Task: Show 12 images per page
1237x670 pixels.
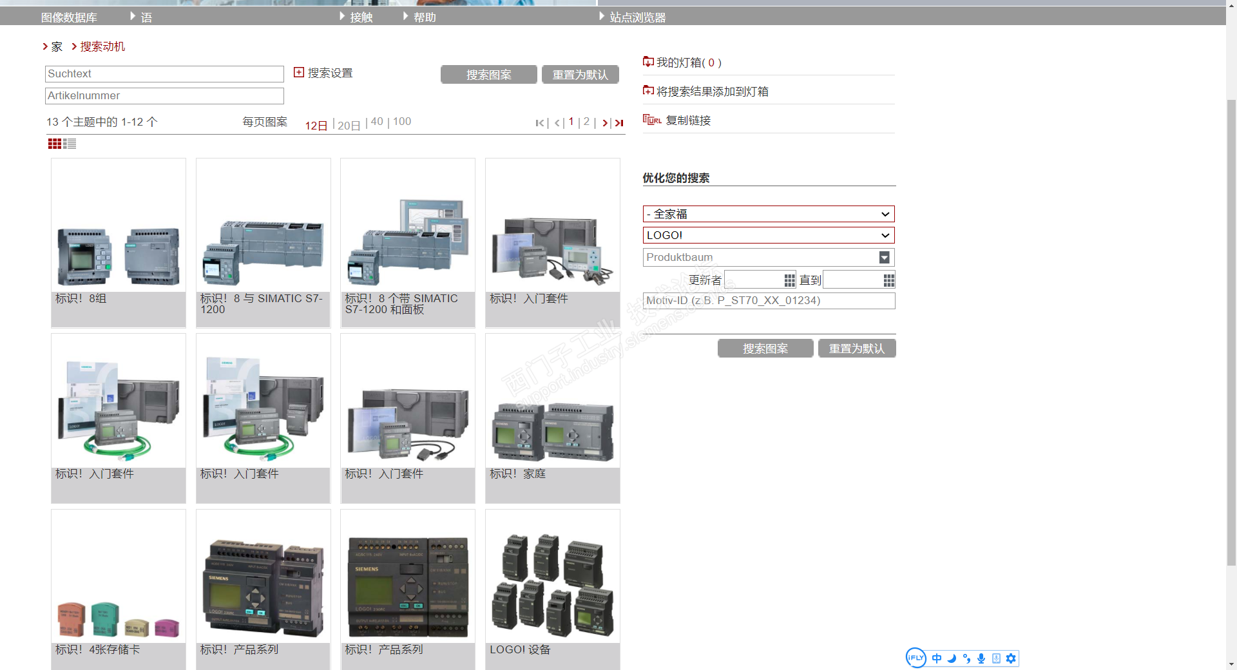Action: click(x=316, y=125)
